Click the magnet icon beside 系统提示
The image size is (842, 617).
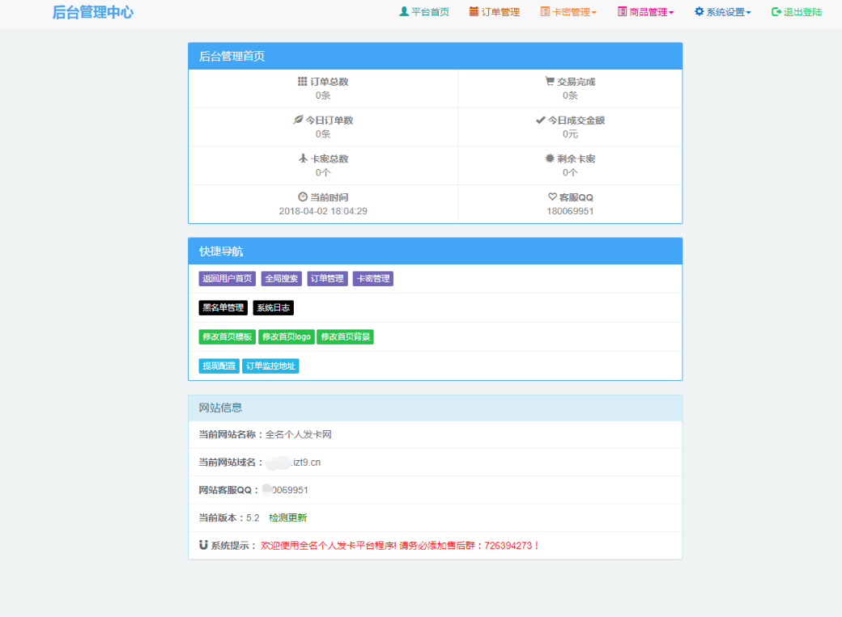[203, 544]
